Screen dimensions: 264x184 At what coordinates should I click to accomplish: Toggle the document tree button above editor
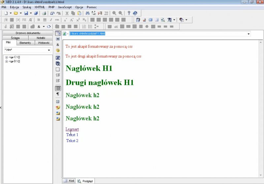pyautogui.click(x=58, y=33)
